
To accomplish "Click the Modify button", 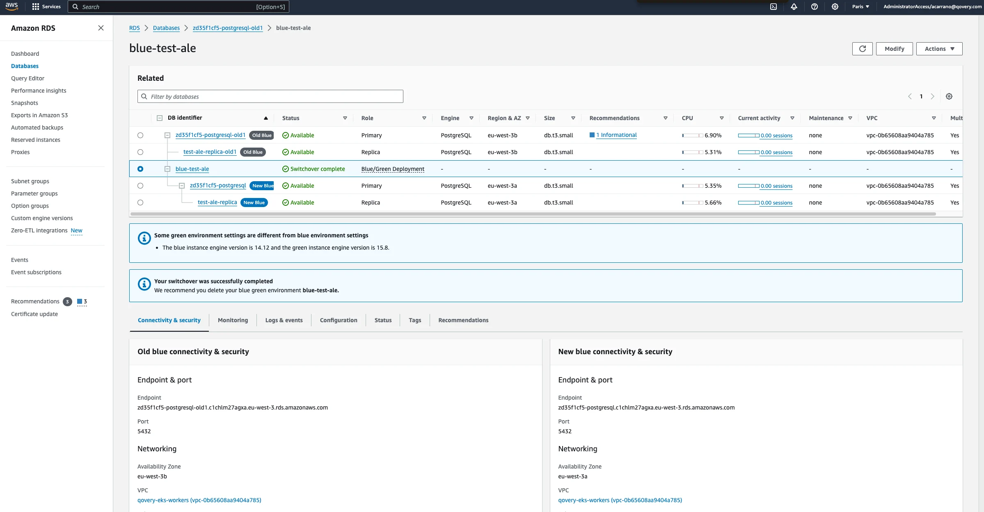I will click(895, 49).
